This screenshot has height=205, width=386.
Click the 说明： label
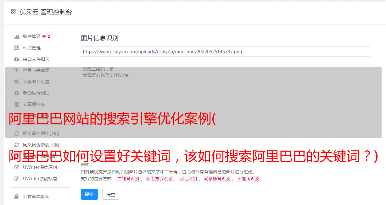[x=87, y=165]
